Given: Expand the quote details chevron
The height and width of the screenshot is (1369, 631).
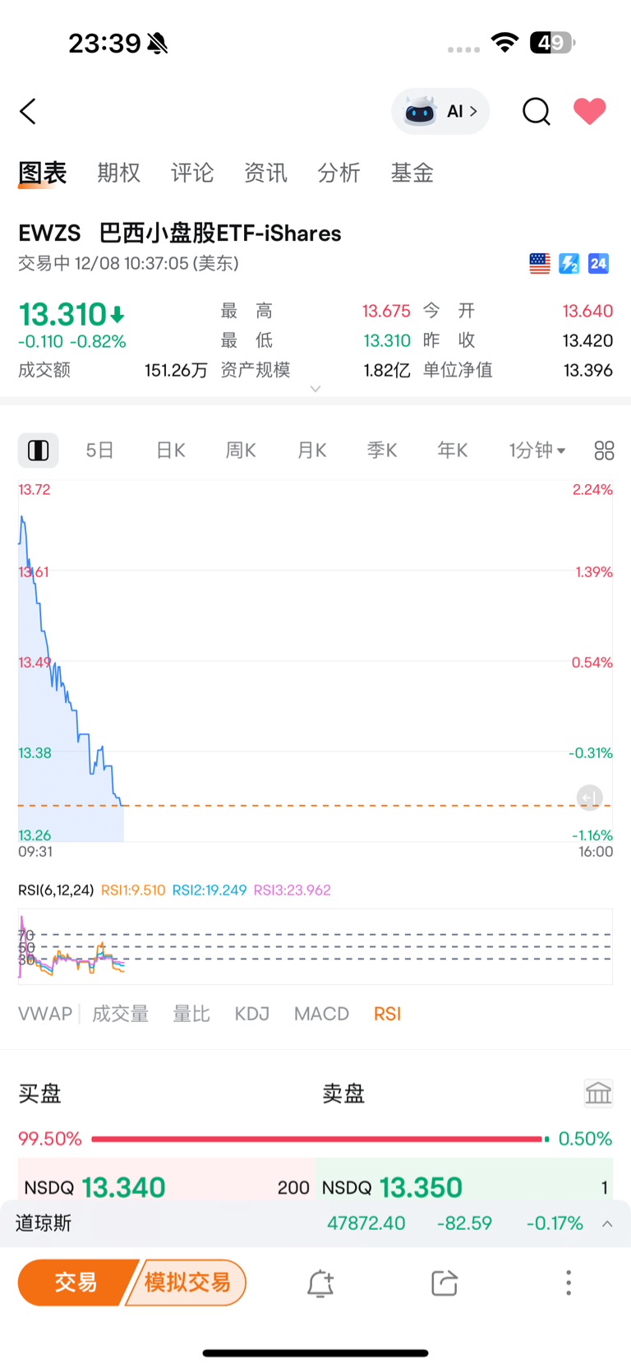Looking at the screenshot, I should tap(315, 389).
